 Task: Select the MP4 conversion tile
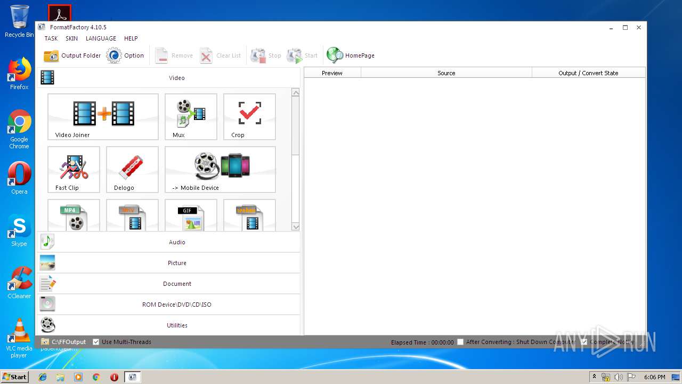point(74,215)
